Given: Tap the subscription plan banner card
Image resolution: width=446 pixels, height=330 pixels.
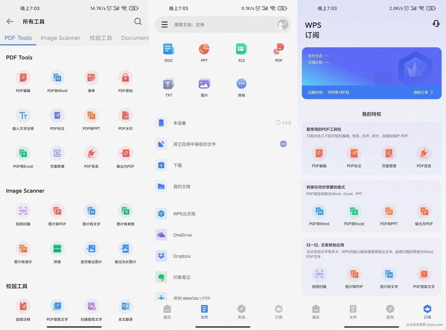Looking at the screenshot, I should click(x=372, y=73).
